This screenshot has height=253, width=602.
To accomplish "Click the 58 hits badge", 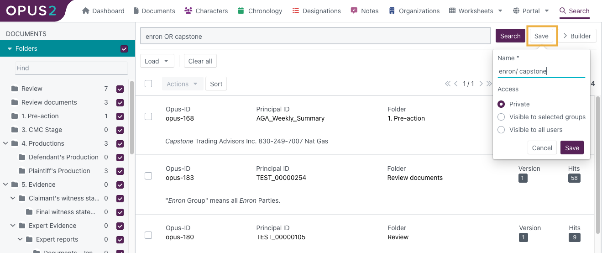I will (x=575, y=178).
